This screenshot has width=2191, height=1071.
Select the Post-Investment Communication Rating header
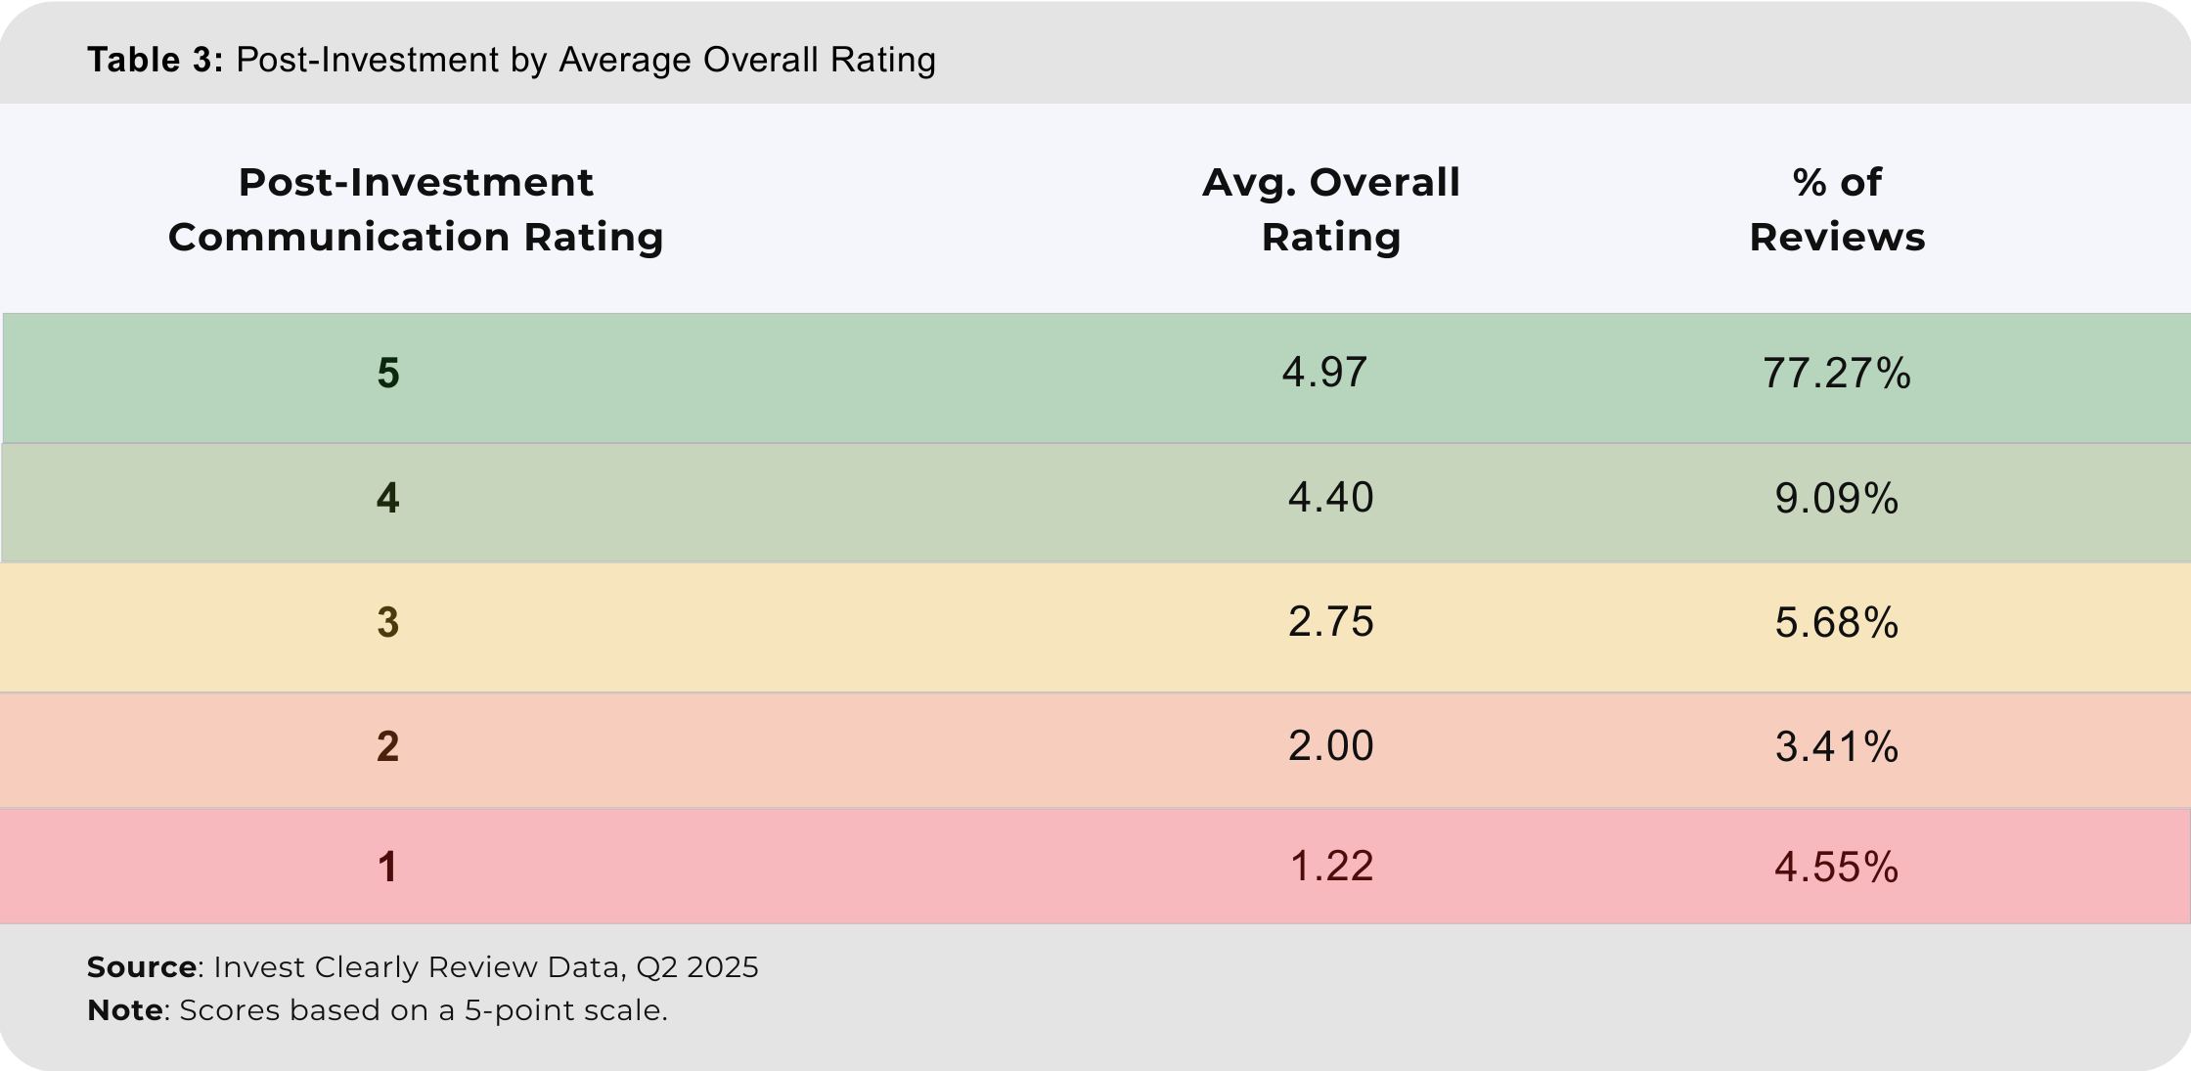pyautogui.click(x=416, y=209)
